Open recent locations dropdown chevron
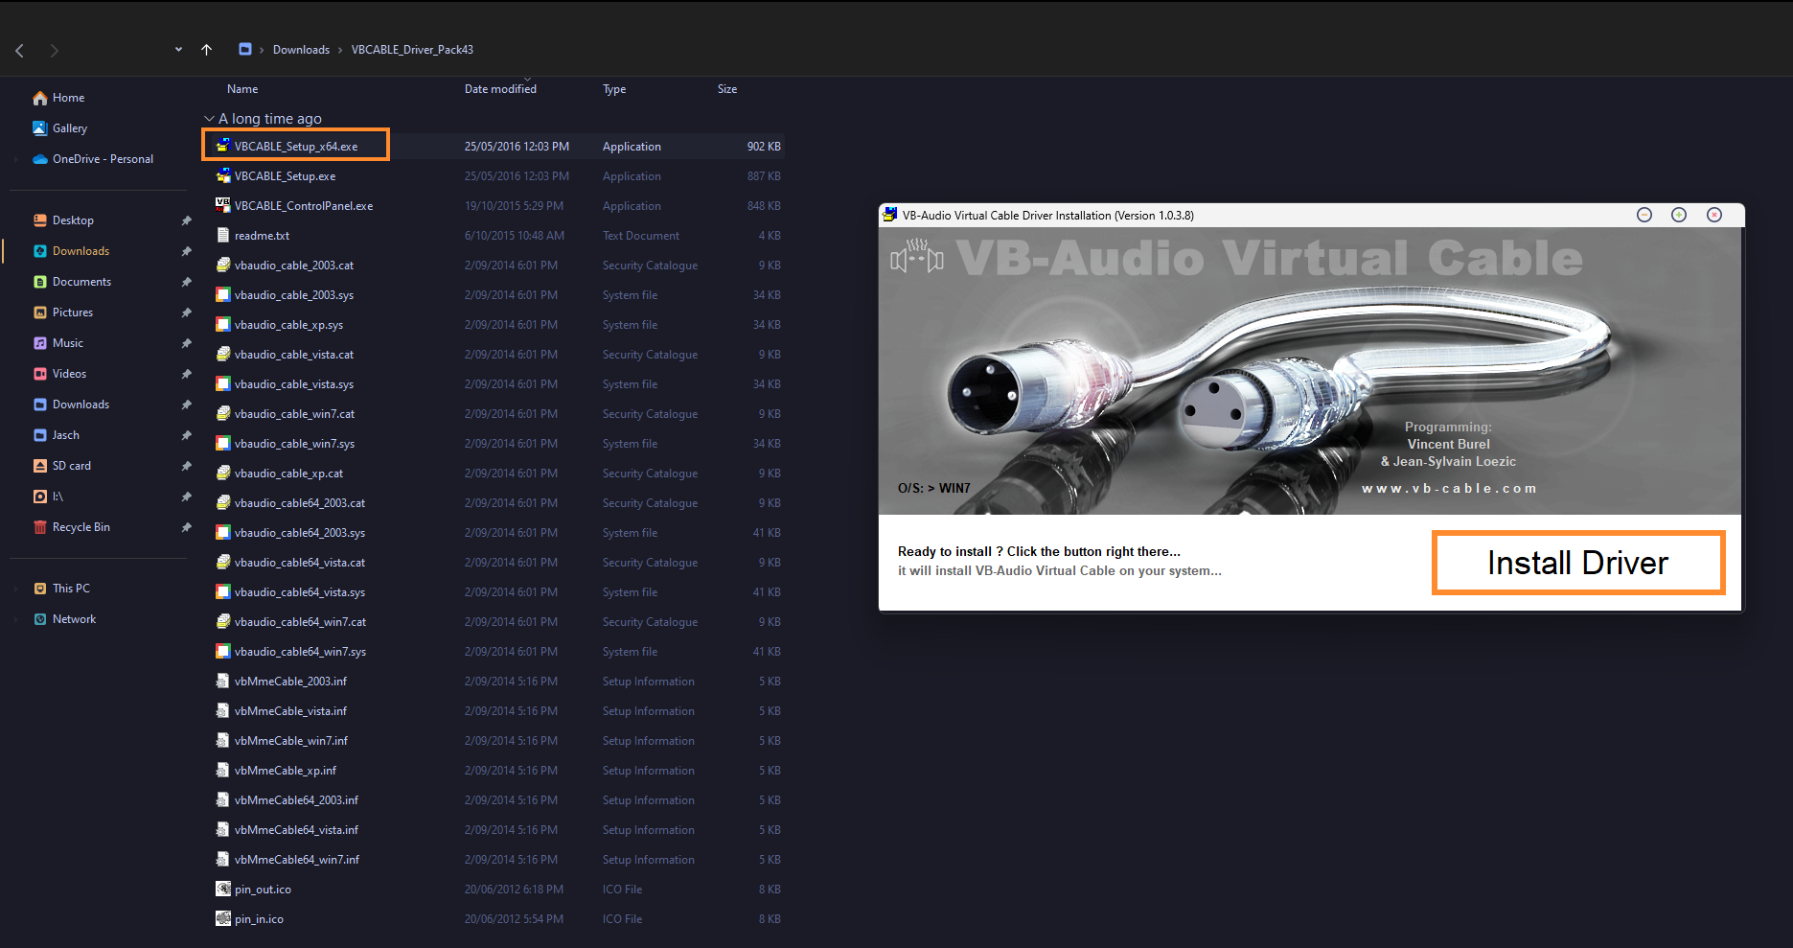The image size is (1793, 948). (178, 50)
